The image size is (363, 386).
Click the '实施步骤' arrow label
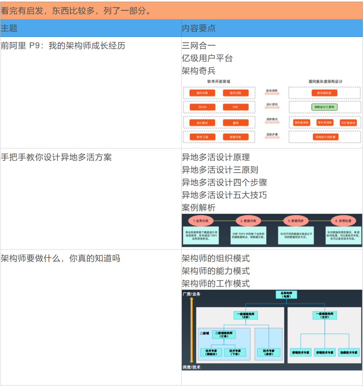click(272, 134)
